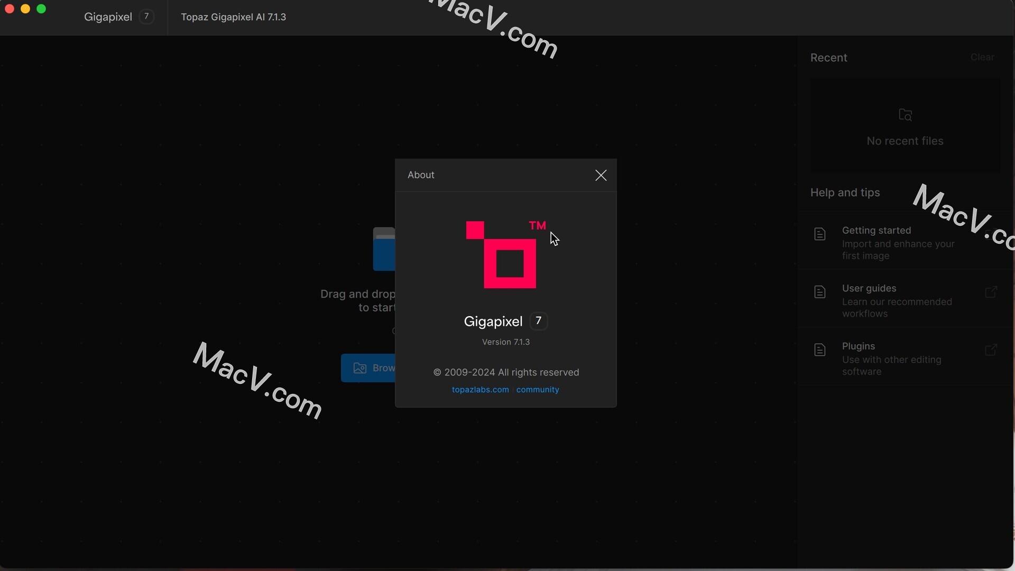
Task: Open the Getting started tip
Action: click(x=876, y=231)
